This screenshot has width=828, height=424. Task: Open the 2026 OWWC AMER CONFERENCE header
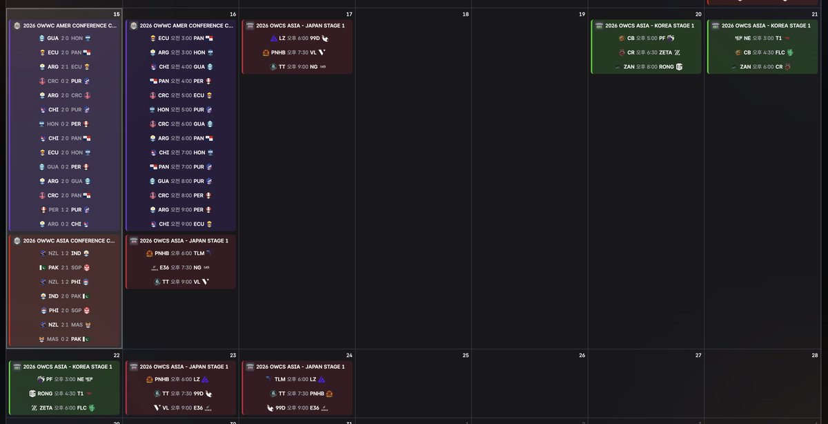[64, 25]
